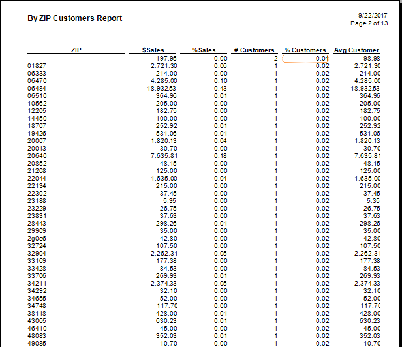Click the customer count of 2 in first row

276,59
